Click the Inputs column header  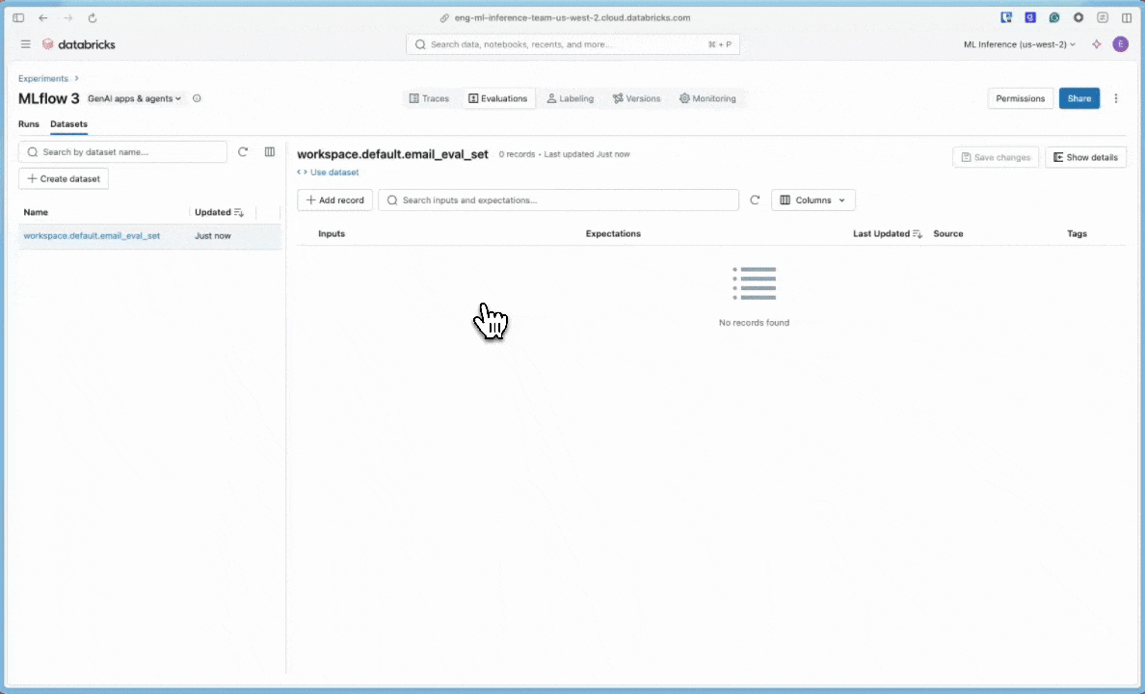tap(332, 234)
